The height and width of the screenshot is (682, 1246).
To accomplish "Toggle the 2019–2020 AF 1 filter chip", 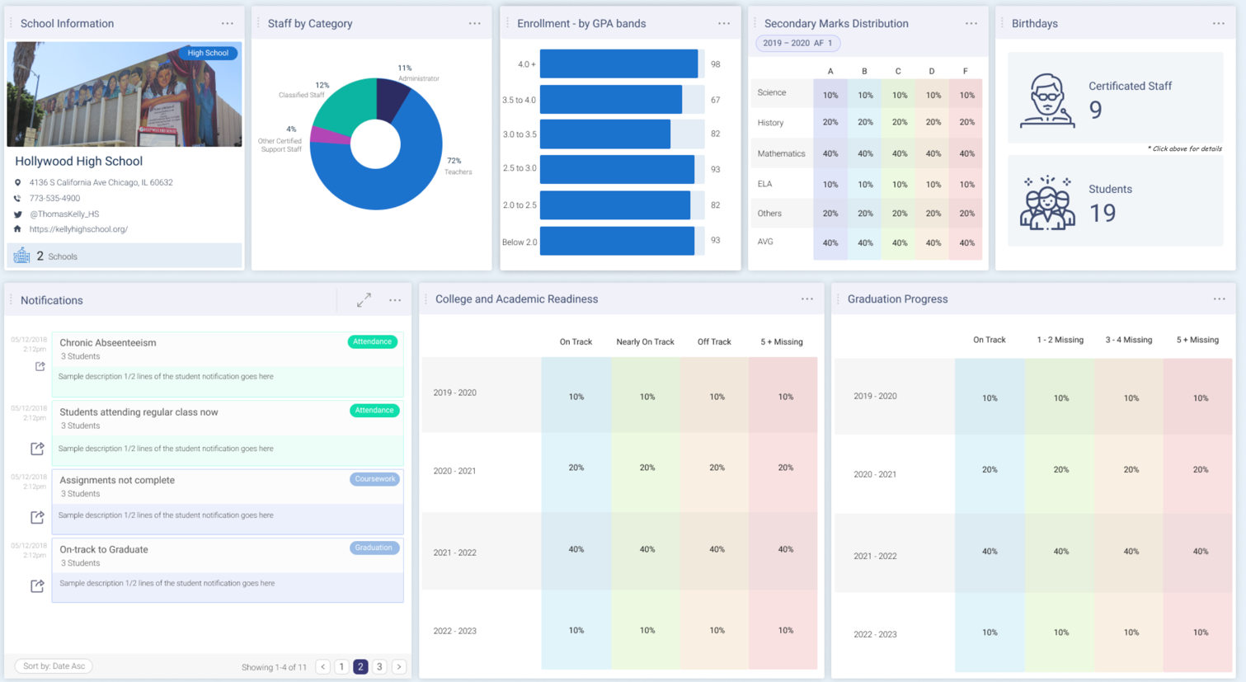I will [797, 43].
